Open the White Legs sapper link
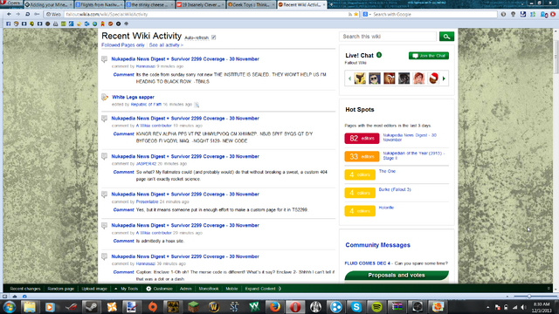The height and width of the screenshot is (314, 559). pyautogui.click(x=133, y=97)
